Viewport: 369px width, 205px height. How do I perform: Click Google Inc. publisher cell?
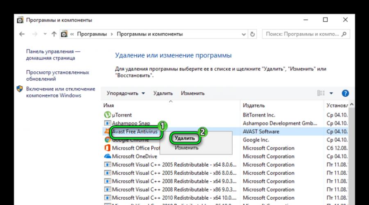pos(256,140)
